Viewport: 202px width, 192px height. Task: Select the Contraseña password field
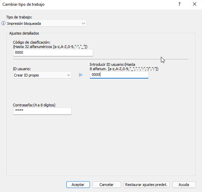(42, 111)
